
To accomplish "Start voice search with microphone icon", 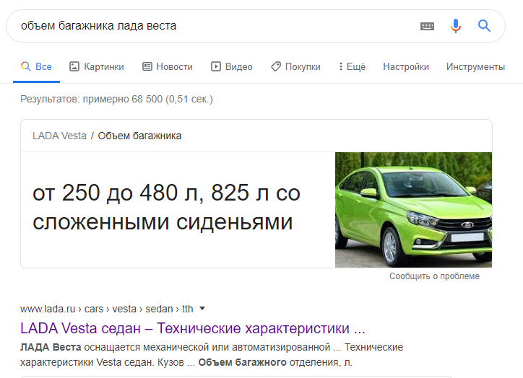I will tap(456, 26).
